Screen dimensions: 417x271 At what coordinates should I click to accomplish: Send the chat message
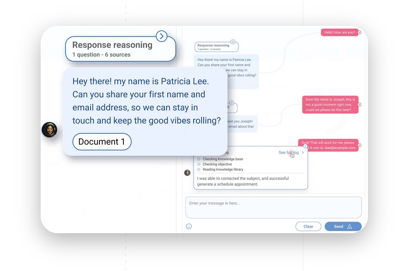click(x=343, y=226)
